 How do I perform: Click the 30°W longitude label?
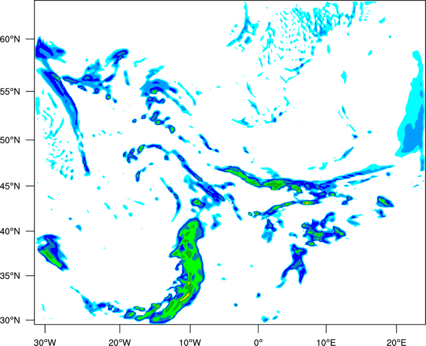45,342
